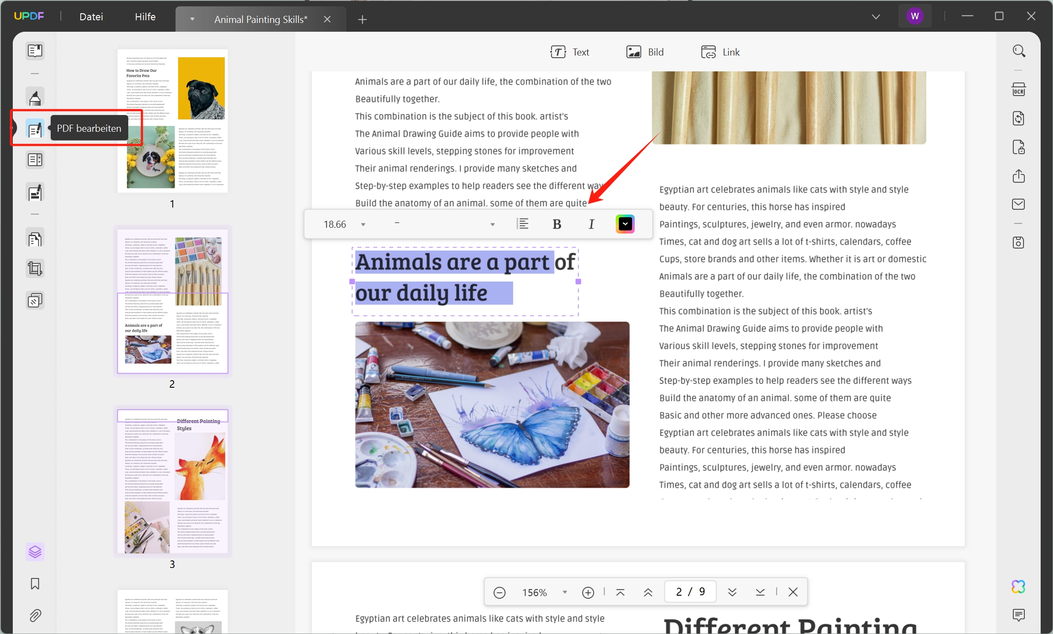
Task: Toggle italic on selected text
Action: 591,224
